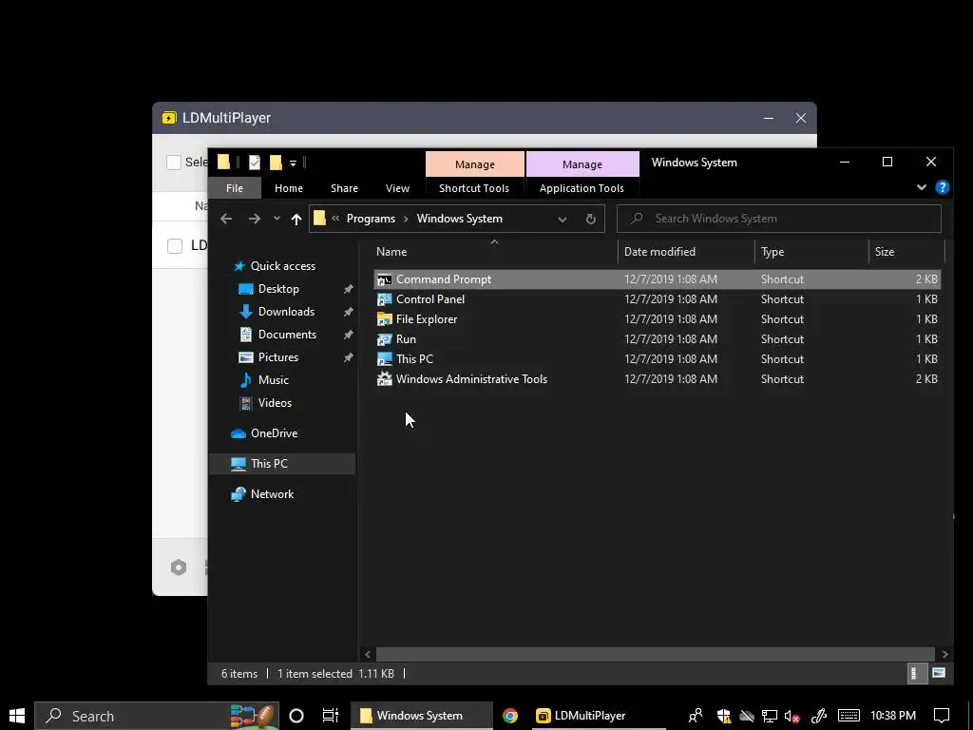Expand the address bar history dropdown
Screen dimensions: 973x730
tap(563, 220)
